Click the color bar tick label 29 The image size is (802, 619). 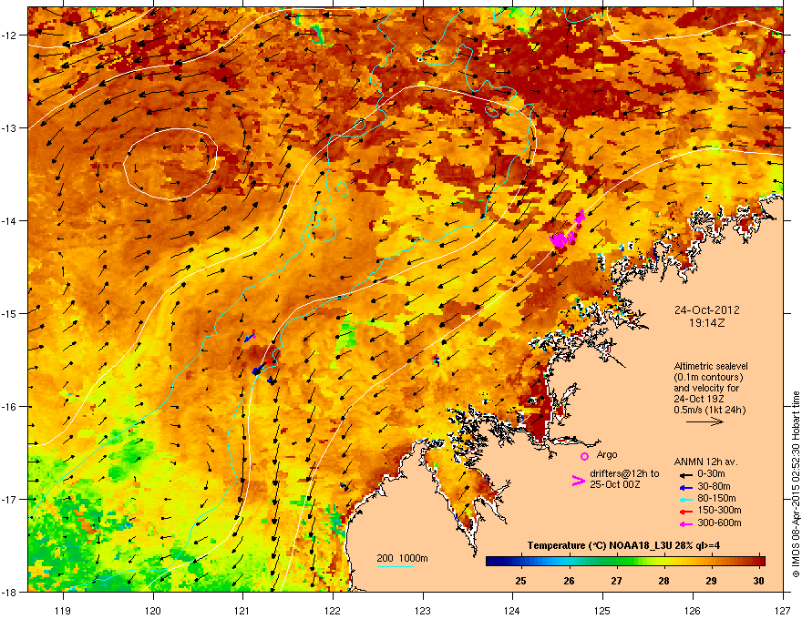[711, 581]
